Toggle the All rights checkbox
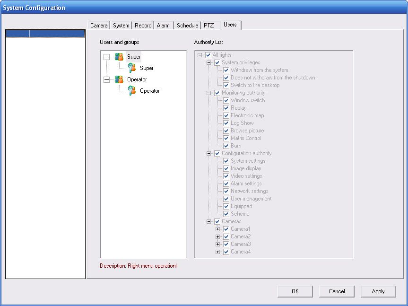The image size is (408, 306). click(208, 55)
